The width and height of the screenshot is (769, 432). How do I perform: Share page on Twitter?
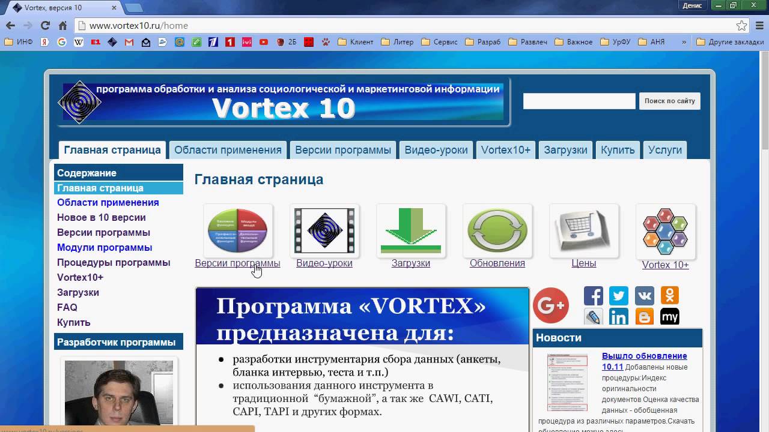click(x=619, y=296)
